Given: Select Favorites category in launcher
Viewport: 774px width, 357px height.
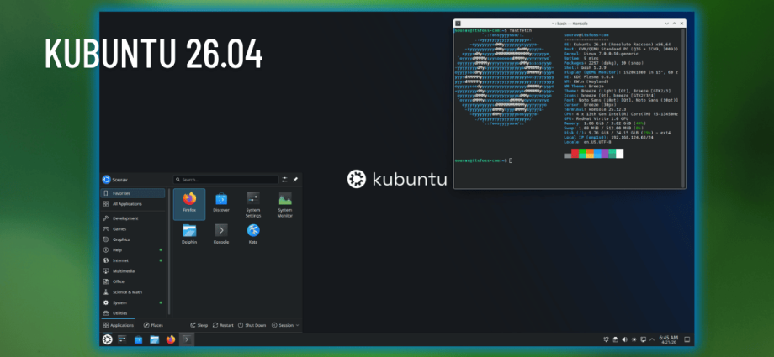Looking at the screenshot, I should pos(133,193).
